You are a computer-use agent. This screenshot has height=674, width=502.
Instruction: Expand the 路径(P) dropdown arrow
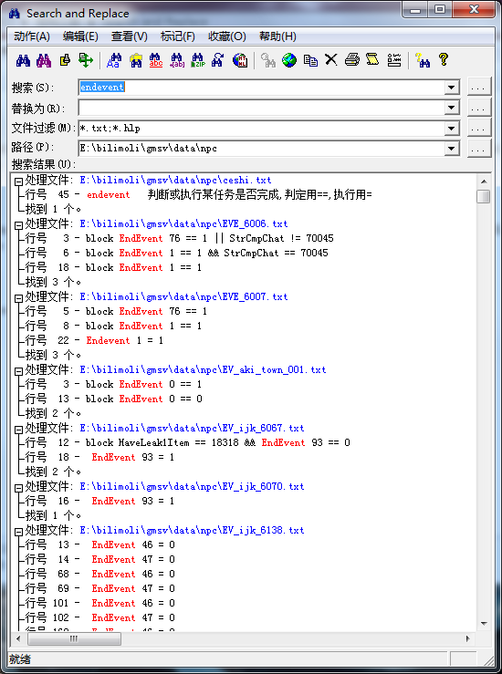coord(451,149)
